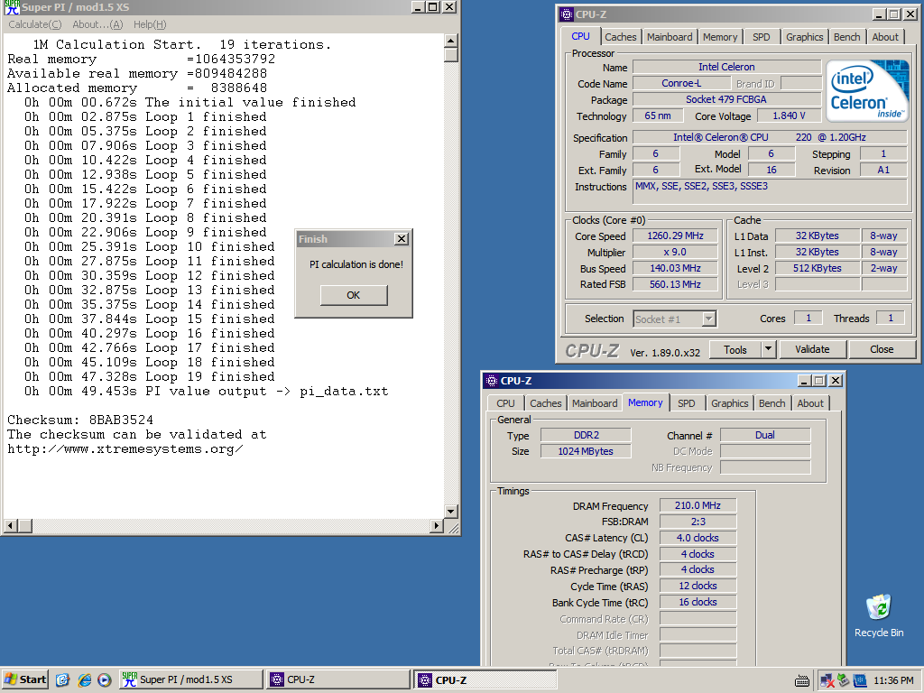Expand the Tools dropdown arrow
924x693 pixels.
768,349
